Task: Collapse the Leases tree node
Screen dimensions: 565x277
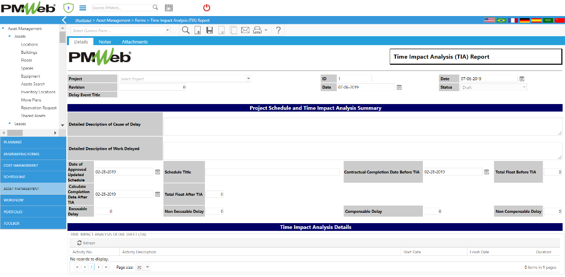Action: click(x=10, y=123)
